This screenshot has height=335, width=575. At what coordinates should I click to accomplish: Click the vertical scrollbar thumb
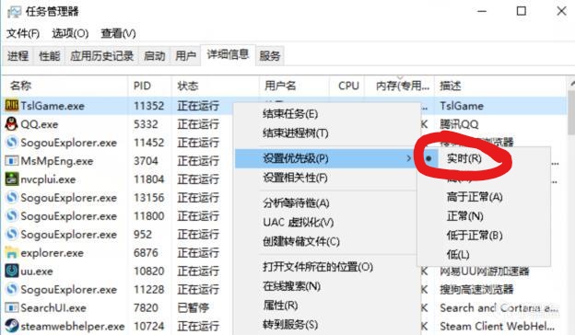coord(571,113)
